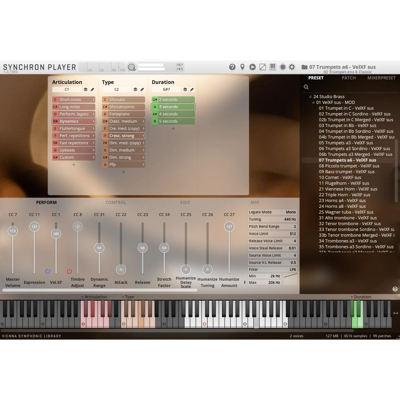Load the 01 Trumpet in C - VelXF sus preset
Screen dimensions: 400x400
346,108
